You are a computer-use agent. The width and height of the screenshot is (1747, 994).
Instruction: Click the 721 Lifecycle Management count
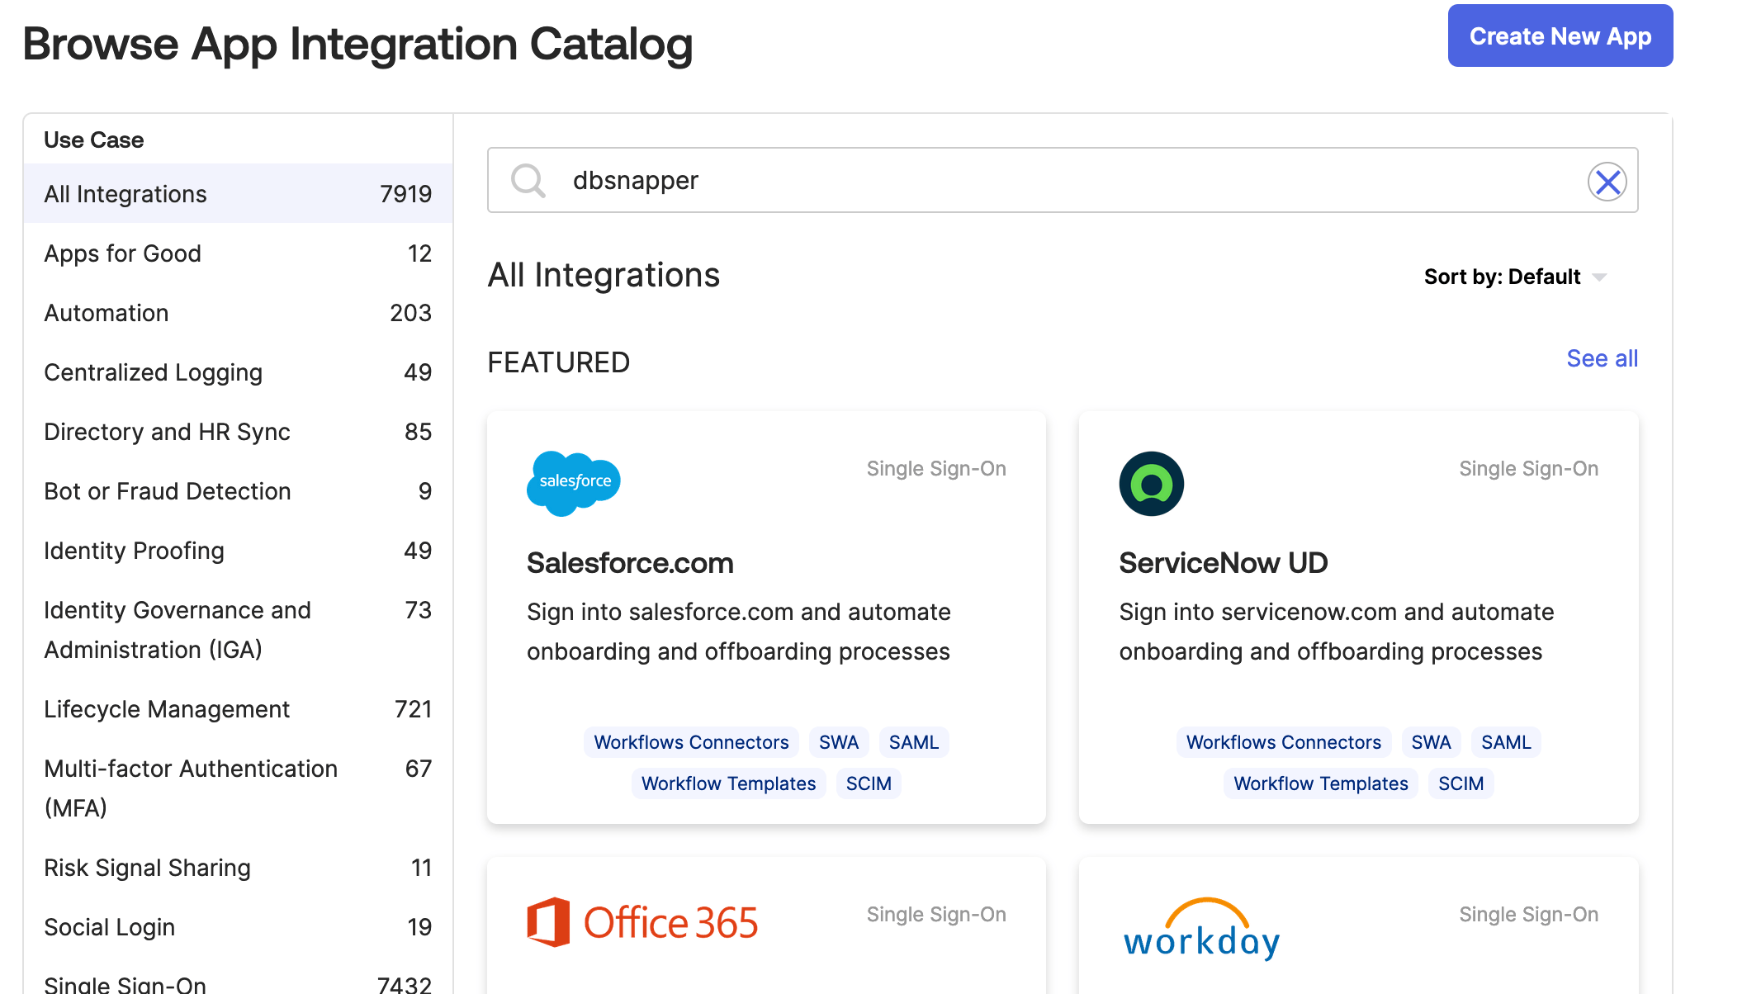413,709
